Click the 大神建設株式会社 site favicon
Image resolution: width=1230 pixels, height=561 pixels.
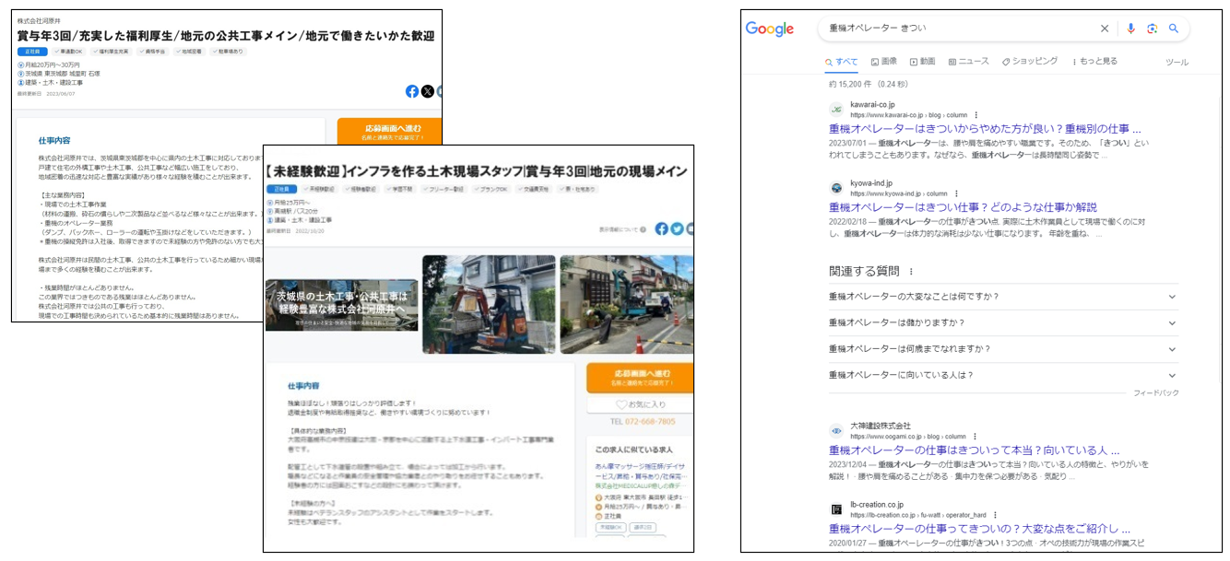click(x=836, y=430)
